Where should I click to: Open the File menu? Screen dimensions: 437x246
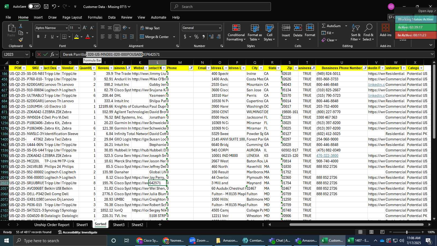tap(8, 17)
